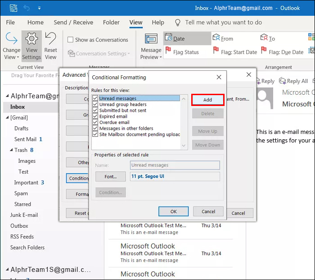Viewport: 315px width, 280px height.
Task: Arrange by Flag: Start Date
Action: click(235, 51)
